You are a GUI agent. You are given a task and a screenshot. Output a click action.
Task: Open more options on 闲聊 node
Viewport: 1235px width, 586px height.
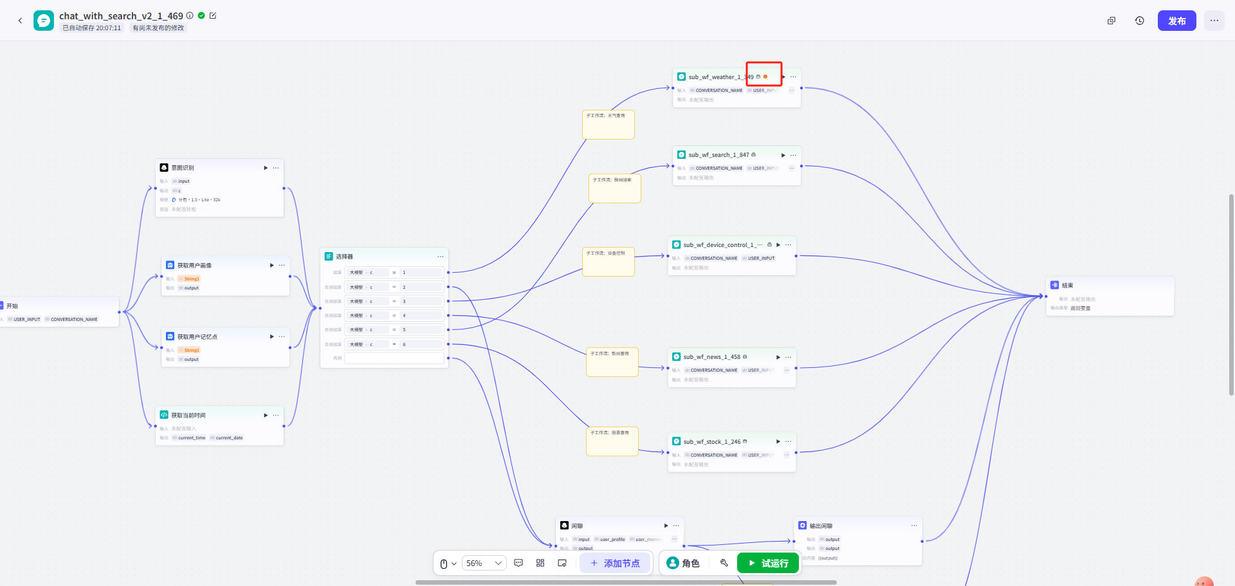pyautogui.click(x=676, y=526)
